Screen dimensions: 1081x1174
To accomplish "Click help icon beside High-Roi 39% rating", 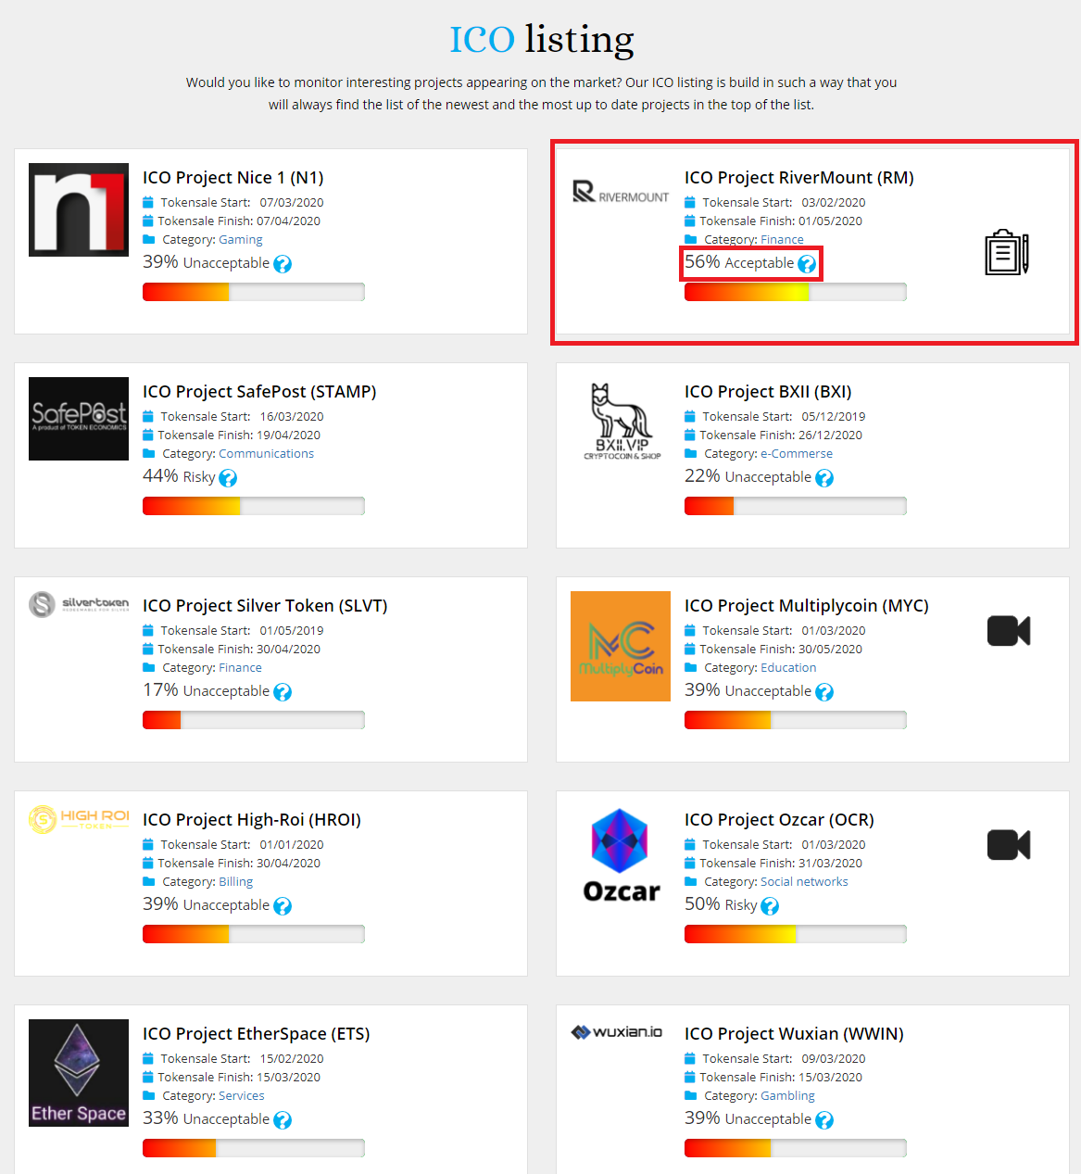I will pos(283,906).
